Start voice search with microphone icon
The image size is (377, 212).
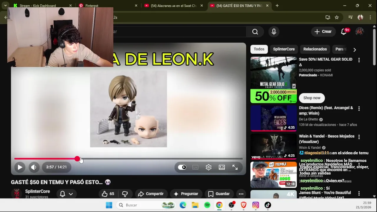click(x=274, y=32)
